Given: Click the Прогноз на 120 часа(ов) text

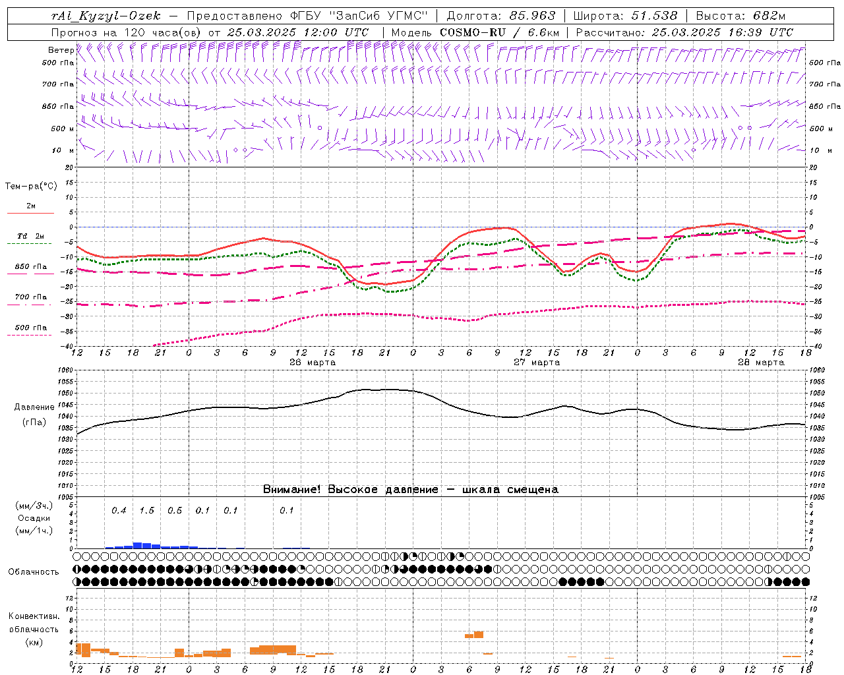Looking at the screenshot, I should tap(126, 32).
